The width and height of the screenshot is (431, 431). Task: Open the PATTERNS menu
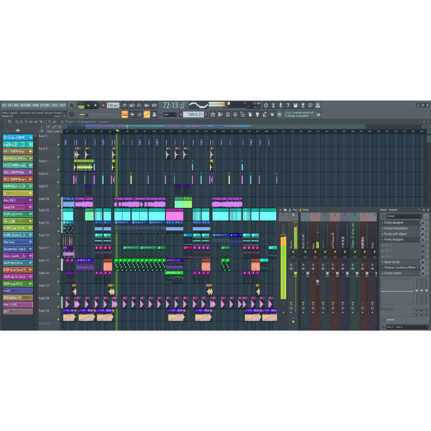pos(26,105)
